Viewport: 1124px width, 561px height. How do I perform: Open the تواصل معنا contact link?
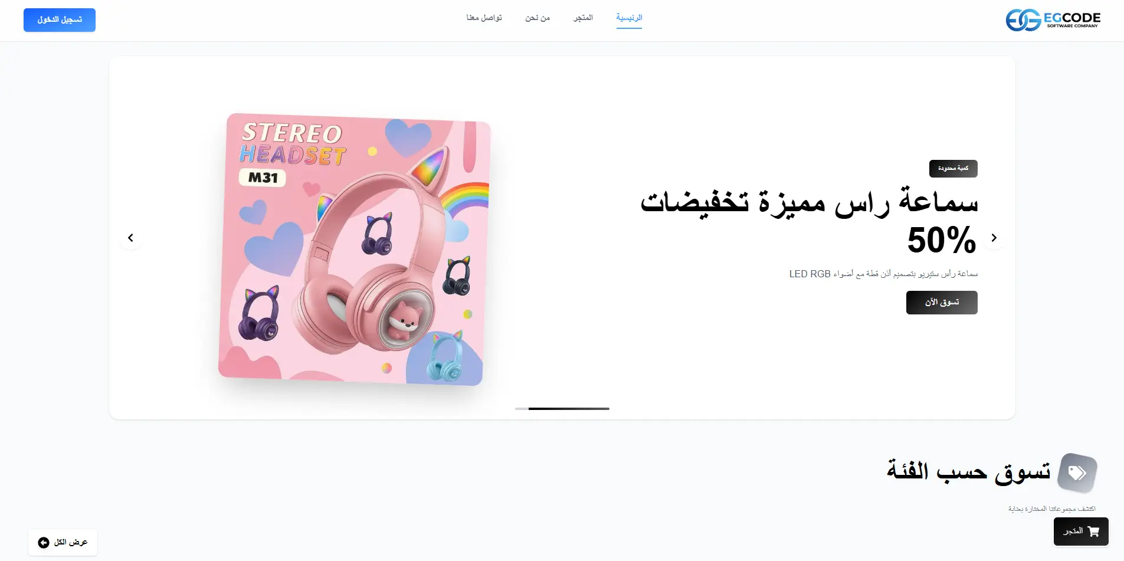pyautogui.click(x=484, y=18)
